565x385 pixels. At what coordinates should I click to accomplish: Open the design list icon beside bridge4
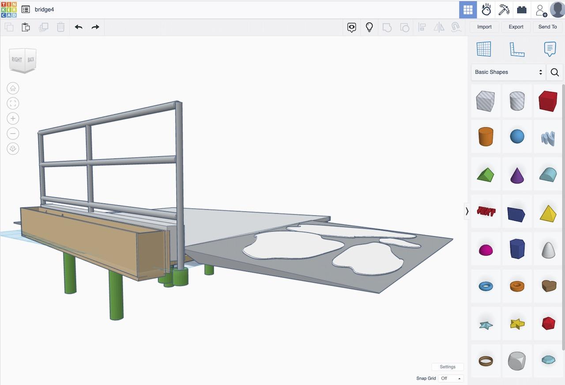pyautogui.click(x=26, y=9)
